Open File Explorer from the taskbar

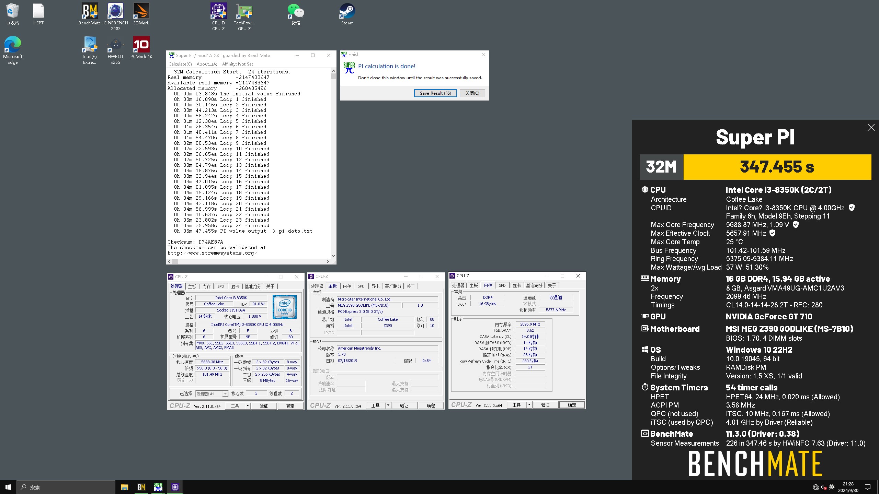[124, 487]
